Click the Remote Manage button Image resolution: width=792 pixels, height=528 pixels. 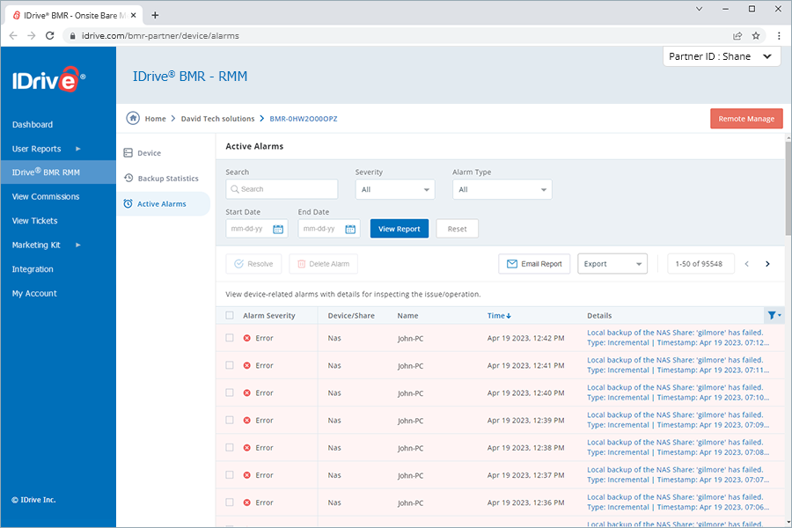tap(746, 118)
